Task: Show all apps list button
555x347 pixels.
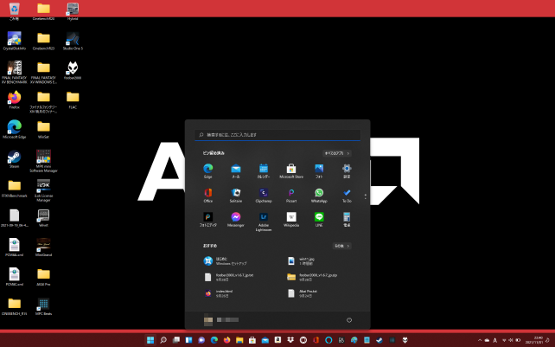Action: coord(336,153)
